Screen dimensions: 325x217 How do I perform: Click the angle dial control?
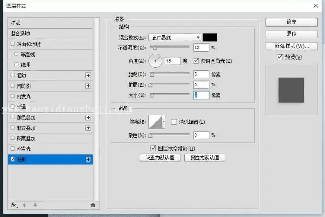tap(155, 61)
